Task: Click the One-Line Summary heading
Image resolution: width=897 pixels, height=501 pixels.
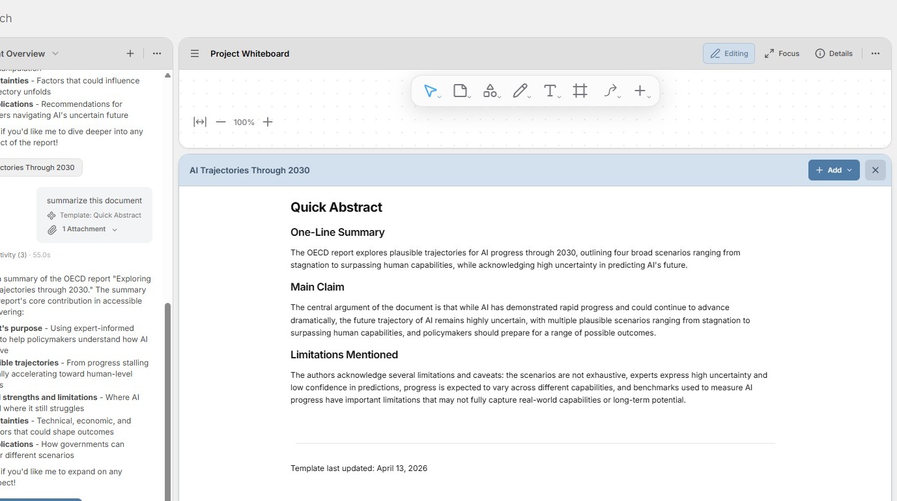Action: pos(337,232)
